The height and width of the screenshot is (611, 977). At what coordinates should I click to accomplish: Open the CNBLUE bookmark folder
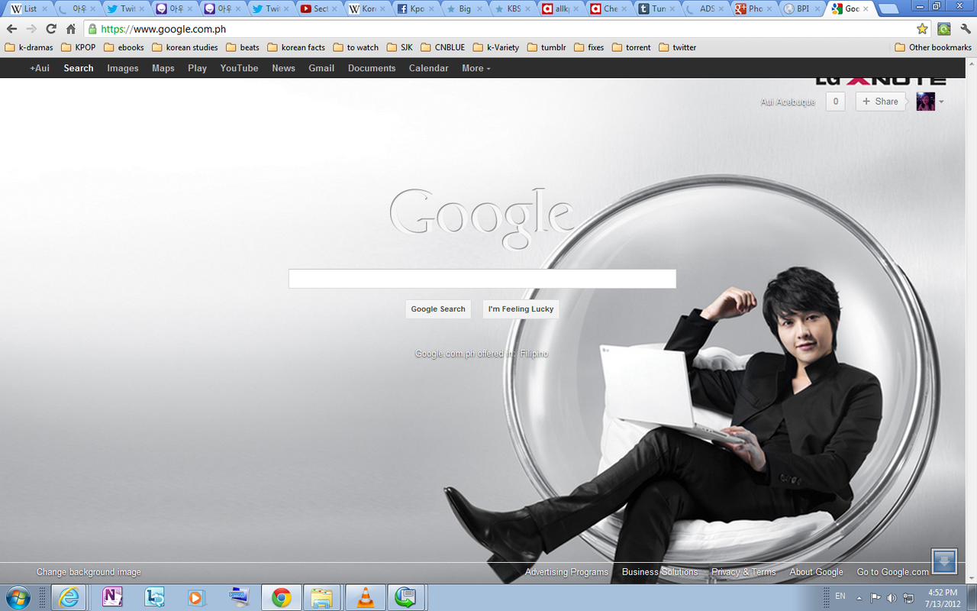tap(443, 47)
